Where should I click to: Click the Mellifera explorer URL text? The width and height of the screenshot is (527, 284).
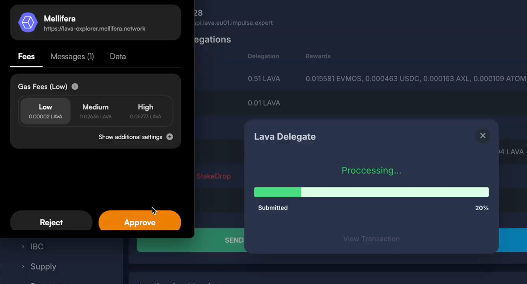[95, 29]
